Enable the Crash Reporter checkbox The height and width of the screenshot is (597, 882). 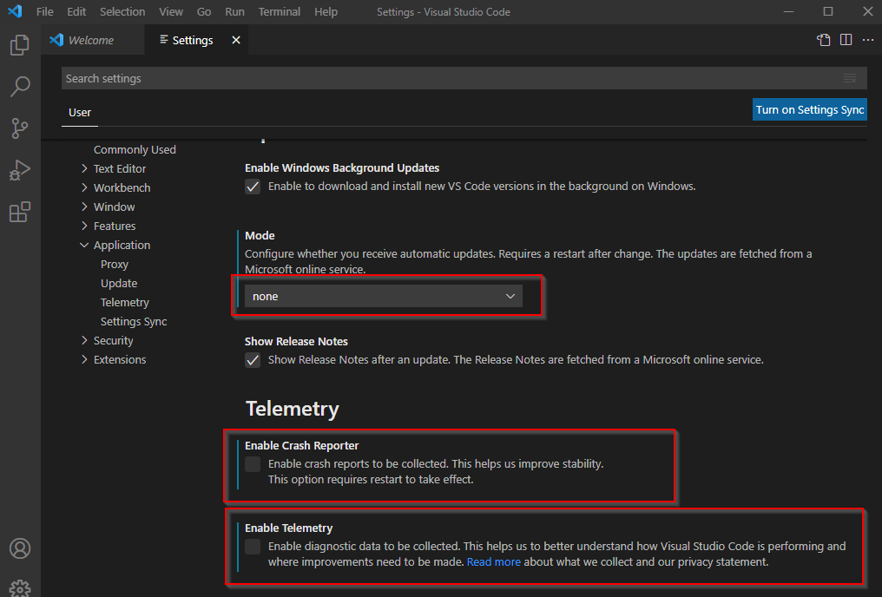pos(253,464)
